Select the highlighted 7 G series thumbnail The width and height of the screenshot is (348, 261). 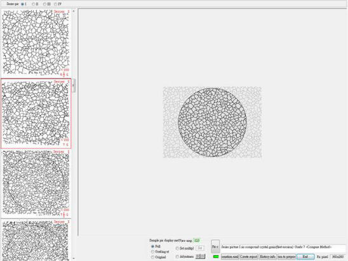[36, 113]
